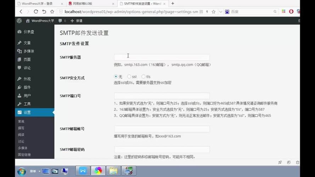
Task: Click the SMTP邮箱密码 input field
Action: [162, 149]
